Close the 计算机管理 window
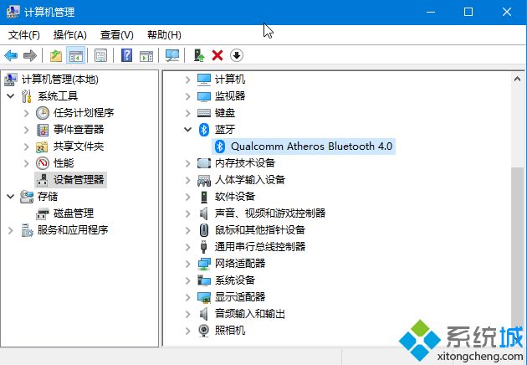This screenshot has width=527, height=365. (x=507, y=12)
